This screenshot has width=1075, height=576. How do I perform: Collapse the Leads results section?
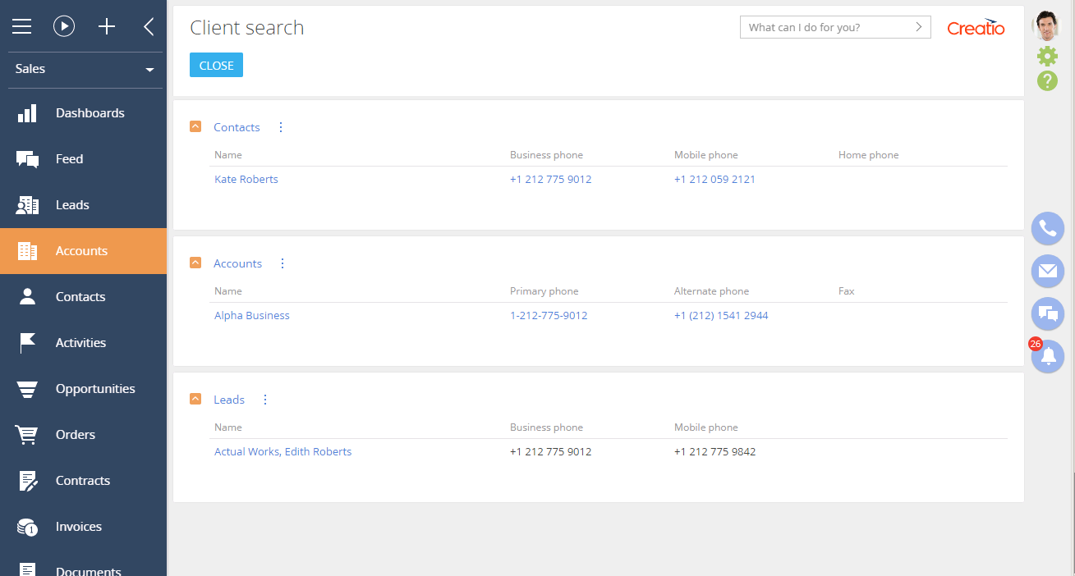coord(195,400)
